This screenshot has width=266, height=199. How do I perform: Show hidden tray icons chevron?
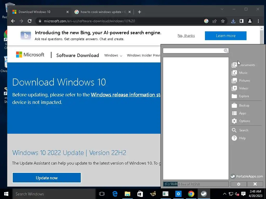224,194
